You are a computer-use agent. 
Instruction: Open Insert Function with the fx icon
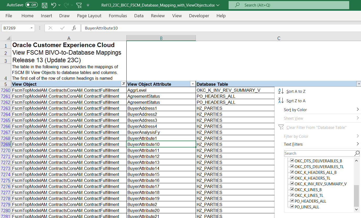coord(74,28)
